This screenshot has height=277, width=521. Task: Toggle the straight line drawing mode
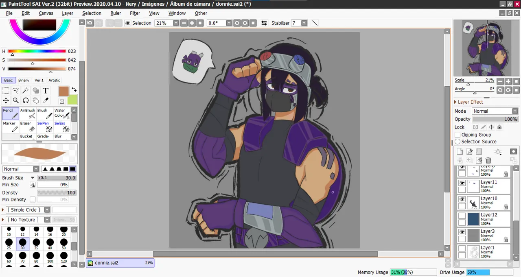(x=315, y=23)
